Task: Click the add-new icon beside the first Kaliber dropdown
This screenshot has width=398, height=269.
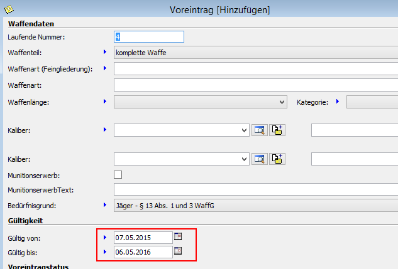Action: pos(278,130)
